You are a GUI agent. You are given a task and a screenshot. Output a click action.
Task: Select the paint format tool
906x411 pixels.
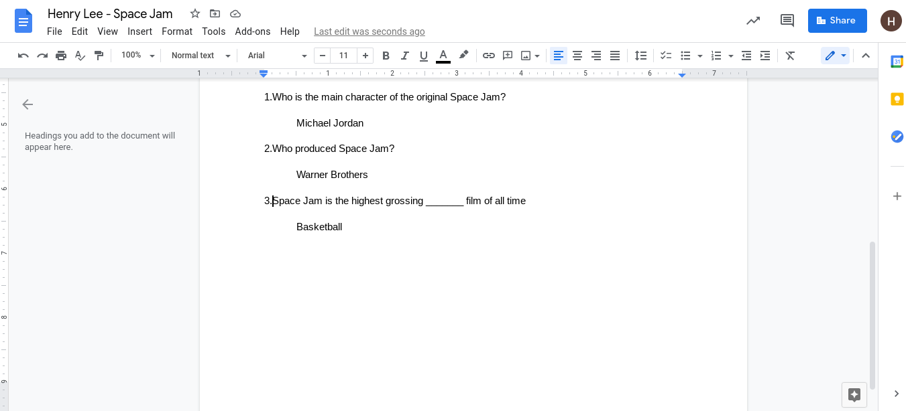tap(99, 56)
